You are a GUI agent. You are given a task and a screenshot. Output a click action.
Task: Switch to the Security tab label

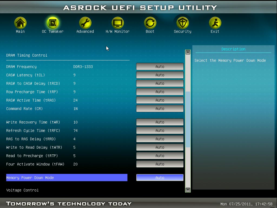pos(183,31)
